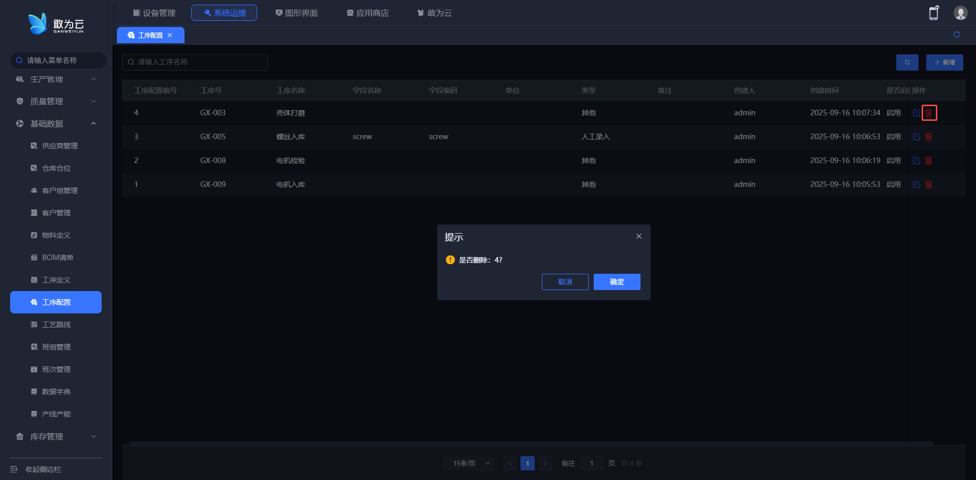Close the 提示 dialog with X
Viewport: 976px width, 480px height.
(x=639, y=236)
